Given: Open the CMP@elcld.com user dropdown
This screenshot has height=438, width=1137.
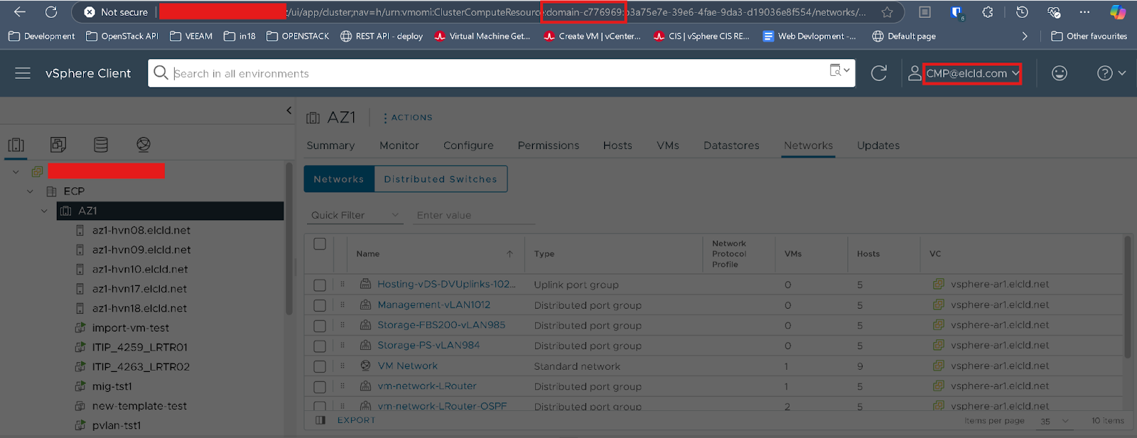Looking at the screenshot, I should (972, 73).
